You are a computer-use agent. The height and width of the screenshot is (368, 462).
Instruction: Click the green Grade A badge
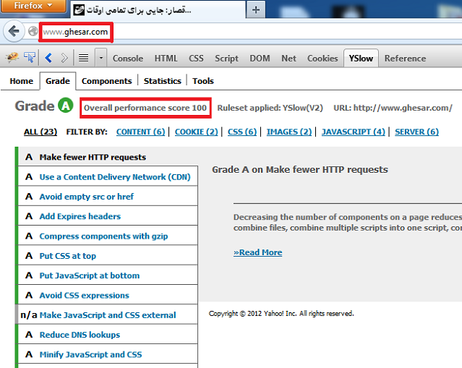tap(65, 105)
